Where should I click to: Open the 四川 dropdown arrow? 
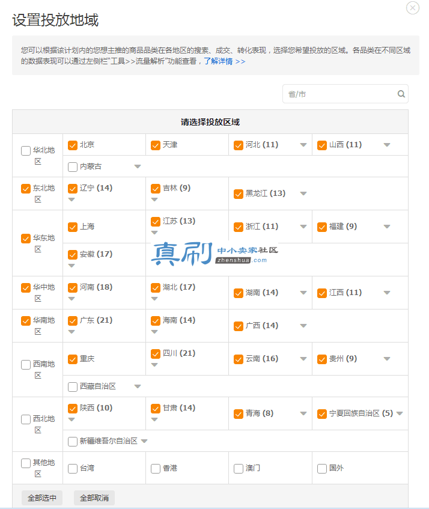pos(154,365)
